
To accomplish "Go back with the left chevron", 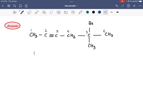I will tap(3, 6).
